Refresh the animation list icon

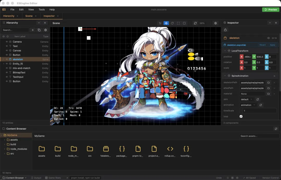point(261,105)
